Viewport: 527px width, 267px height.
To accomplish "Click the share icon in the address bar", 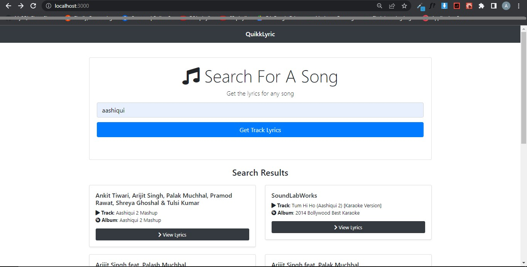I will pos(392,6).
